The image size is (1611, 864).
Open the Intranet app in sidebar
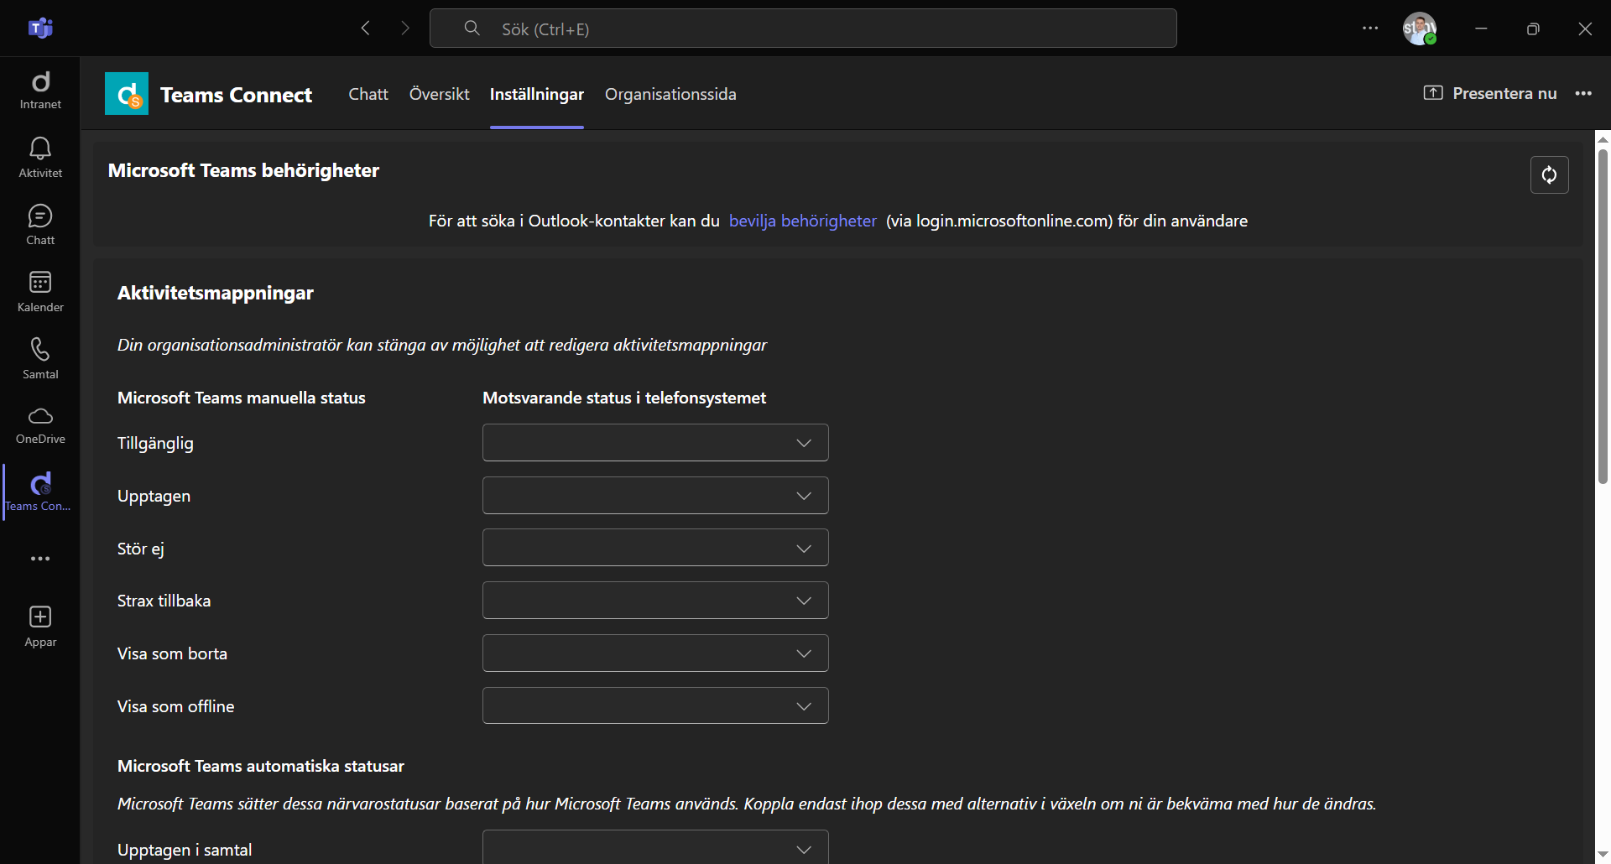[39, 91]
